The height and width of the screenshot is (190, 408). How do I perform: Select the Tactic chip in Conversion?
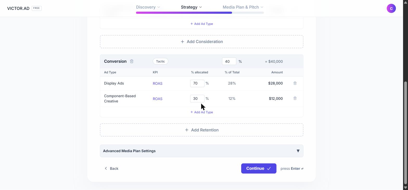[x=161, y=61]
